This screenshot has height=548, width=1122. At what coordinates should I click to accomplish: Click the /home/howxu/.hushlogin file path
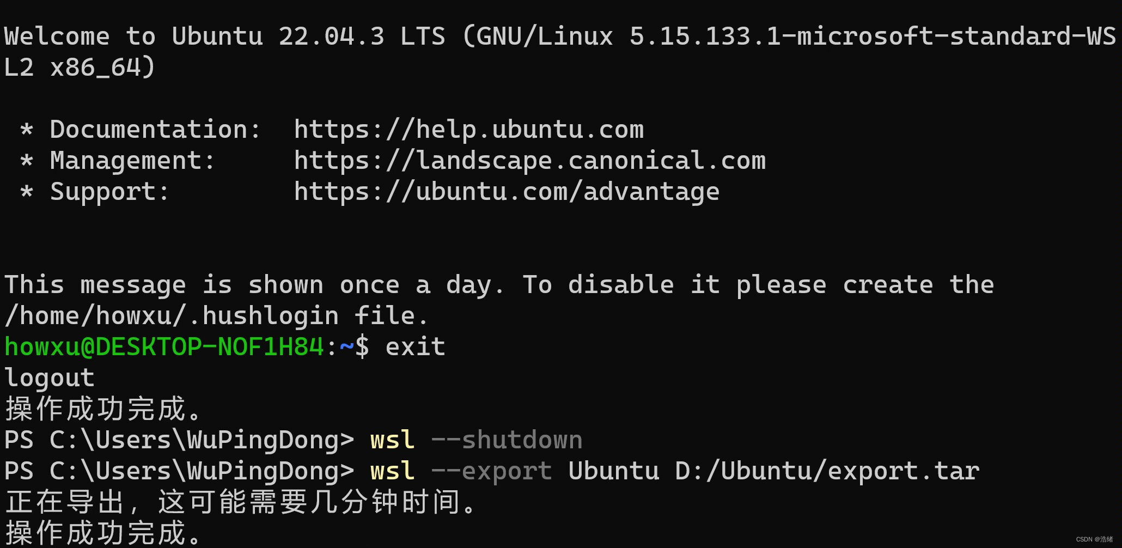point(171,316)
